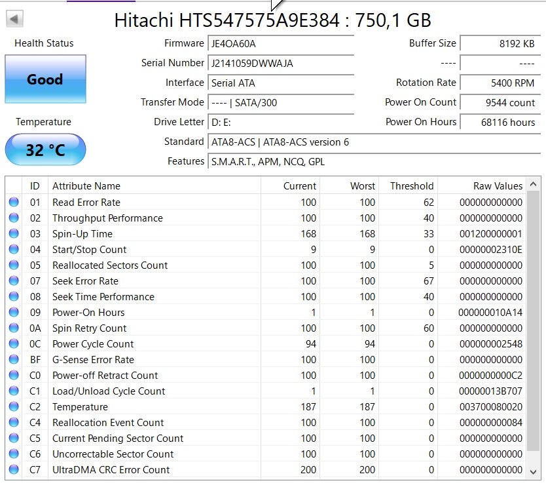Screen dimensions: 546x487
Task: Click the Transfer Mode field SATA/300
Action: (x=281, y=102)
